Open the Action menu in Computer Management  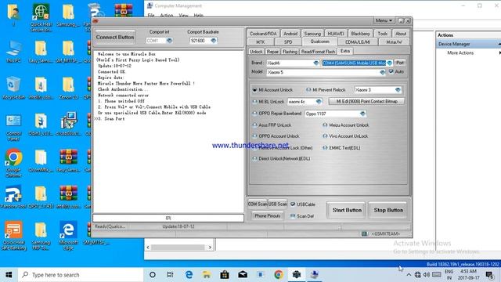pos(167,16)
